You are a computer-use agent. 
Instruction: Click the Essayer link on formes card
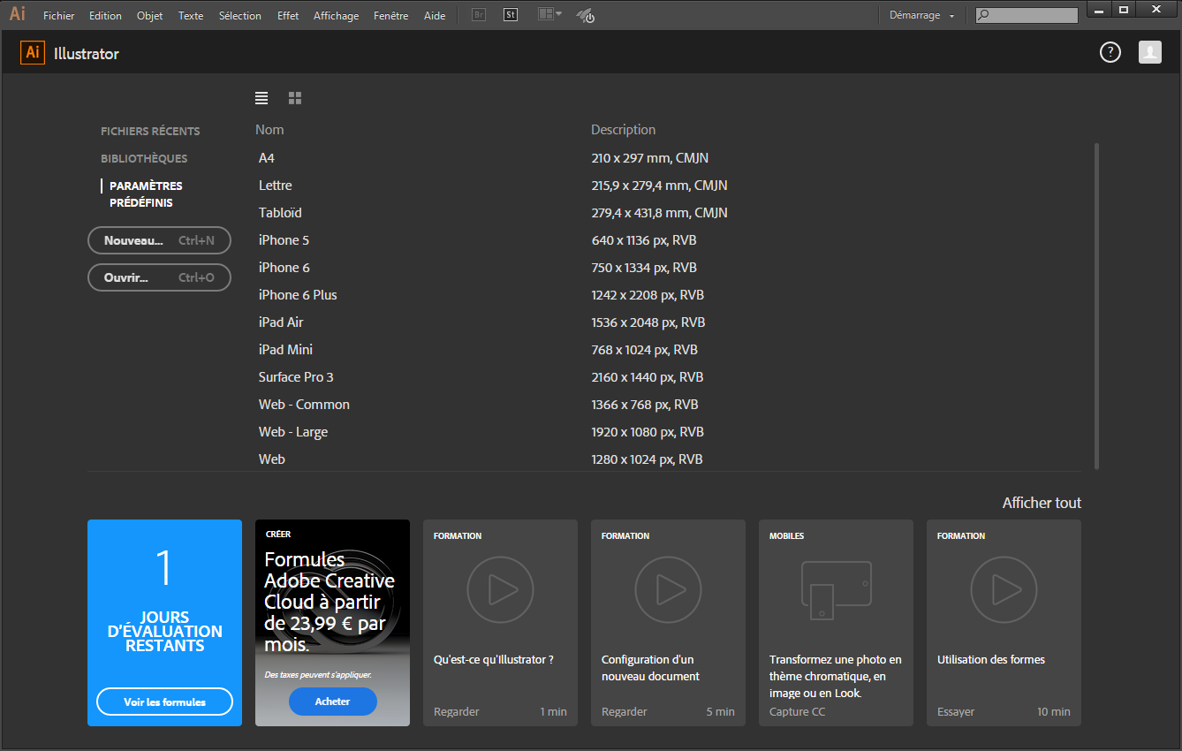pos(956,711)
